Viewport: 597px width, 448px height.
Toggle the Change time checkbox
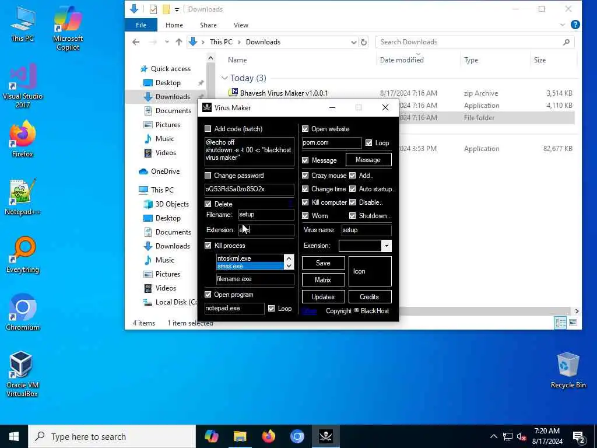[305, 189]
